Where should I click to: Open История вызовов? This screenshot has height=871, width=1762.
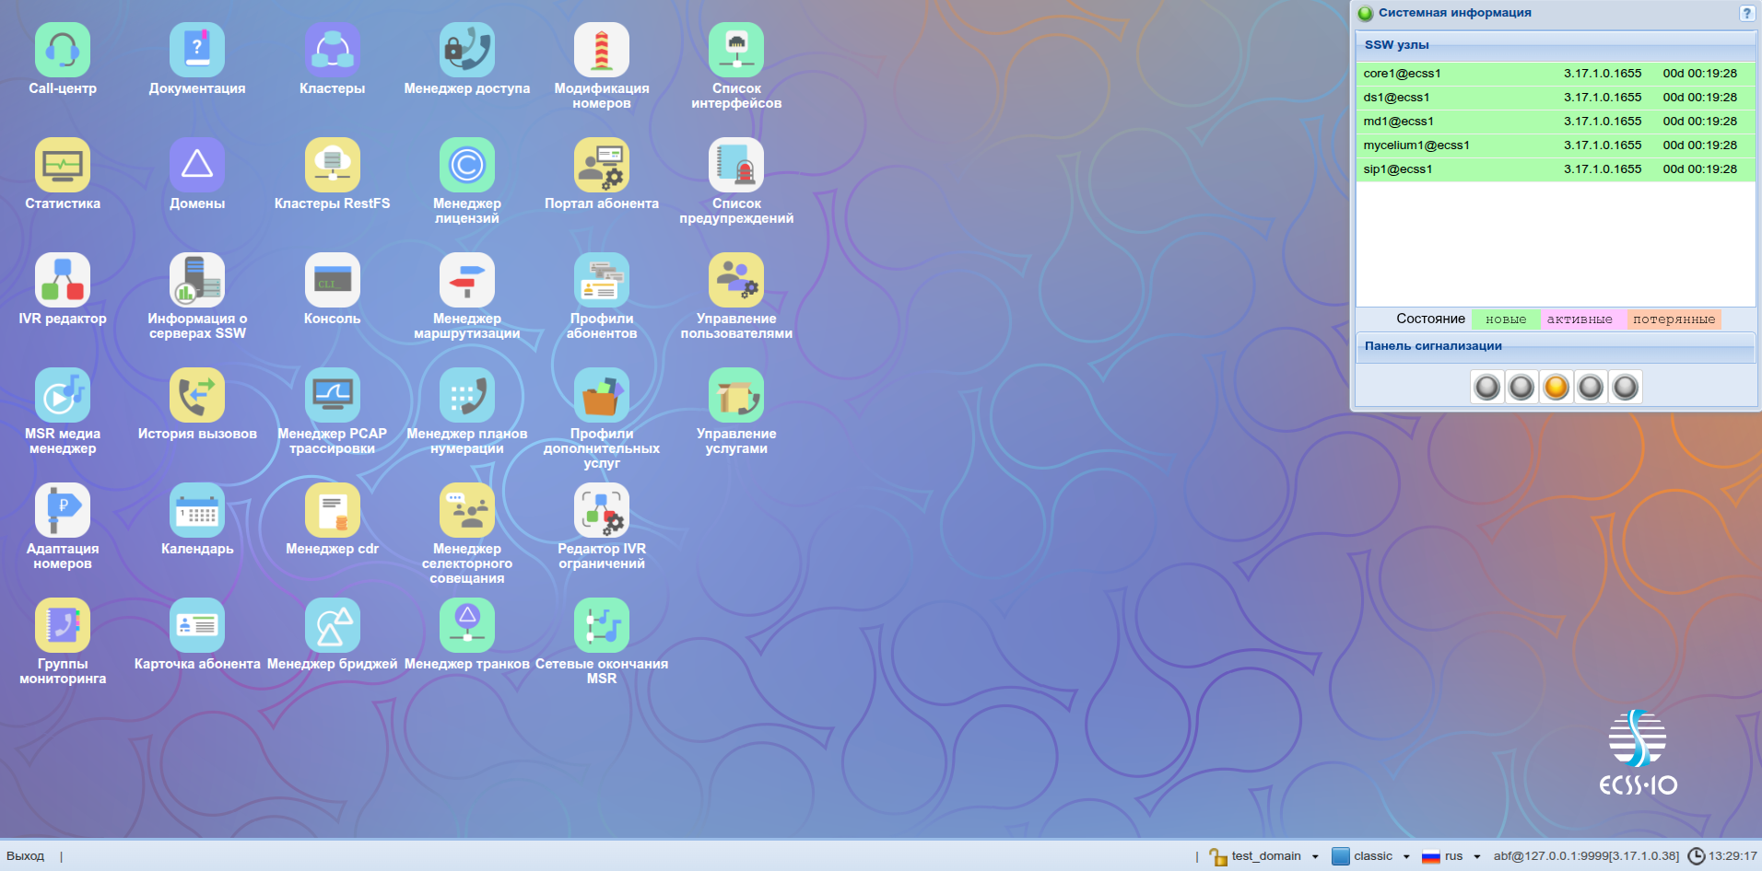197,395
